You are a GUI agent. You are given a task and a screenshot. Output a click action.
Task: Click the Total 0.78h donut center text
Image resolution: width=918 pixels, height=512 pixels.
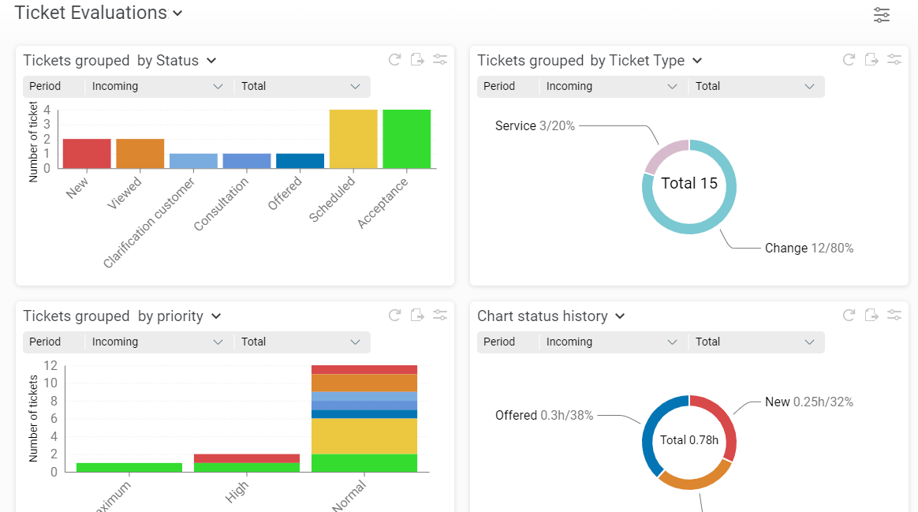coord(689,440)
